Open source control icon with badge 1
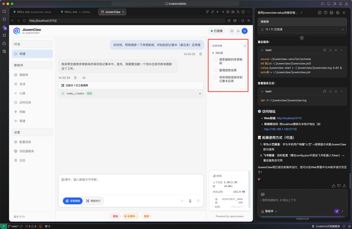 (x=4, y=27)
